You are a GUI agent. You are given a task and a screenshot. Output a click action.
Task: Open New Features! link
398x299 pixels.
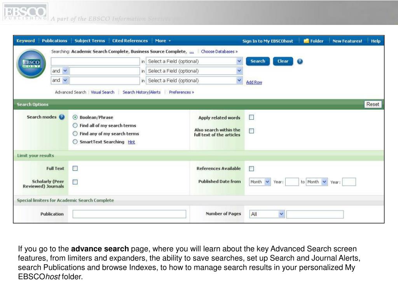[x=347, y=41]
